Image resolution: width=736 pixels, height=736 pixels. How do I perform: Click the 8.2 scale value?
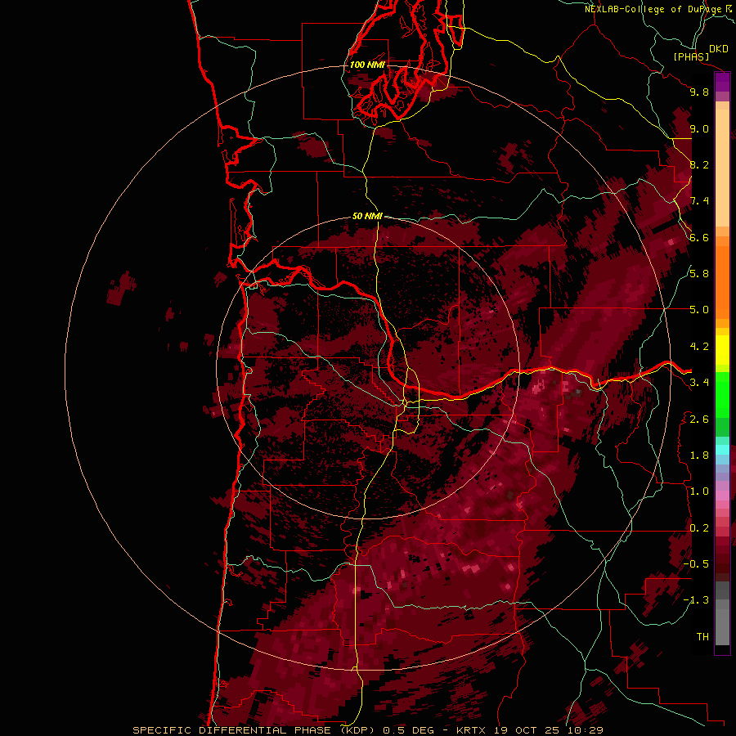coord(699,164)
